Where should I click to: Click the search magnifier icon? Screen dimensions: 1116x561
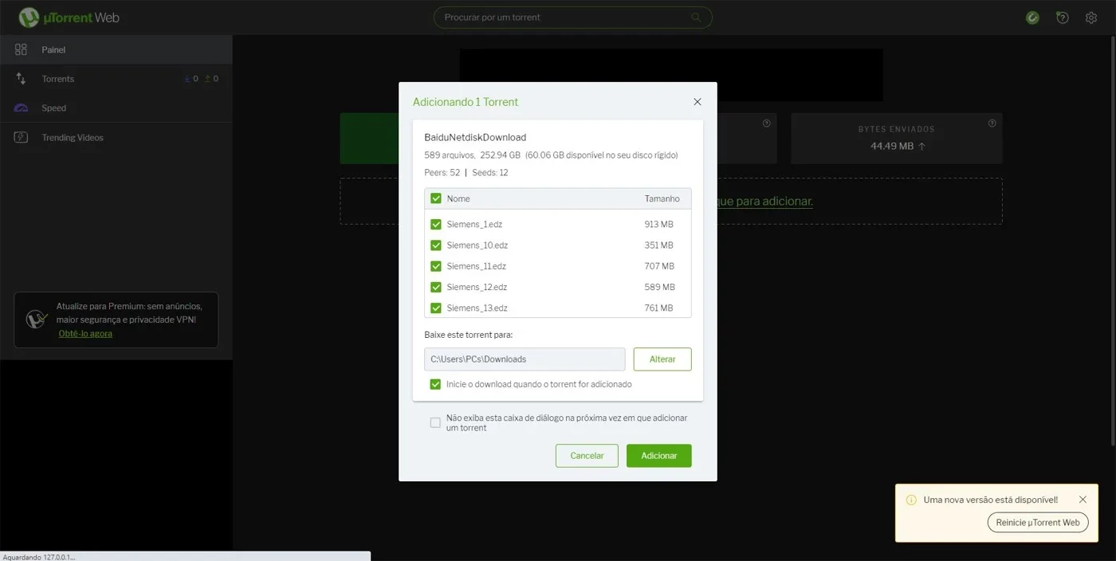coord(696,18)
